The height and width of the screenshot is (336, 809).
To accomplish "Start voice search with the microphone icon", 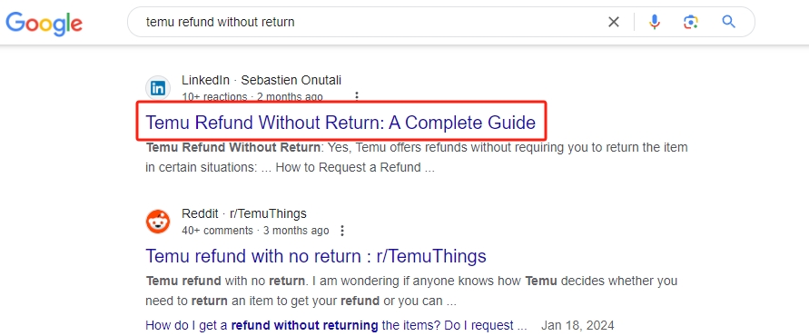I will [655, 22].
